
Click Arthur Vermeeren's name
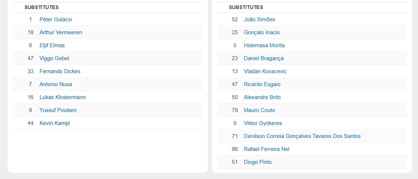click(x=61, y=32)
